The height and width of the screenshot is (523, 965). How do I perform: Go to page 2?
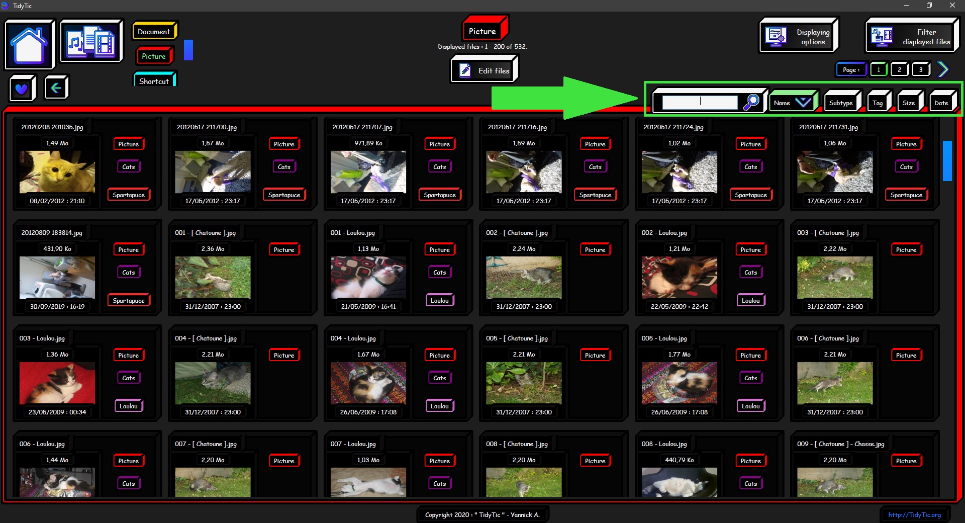[899, 69]
